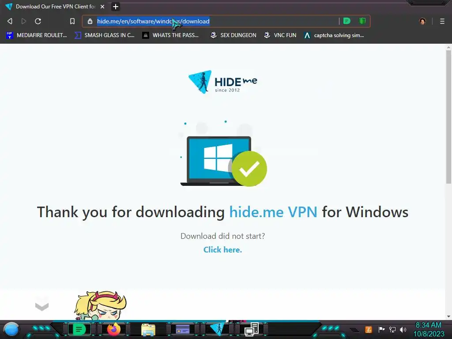Open the network tray icon

(x=392, y=329)
